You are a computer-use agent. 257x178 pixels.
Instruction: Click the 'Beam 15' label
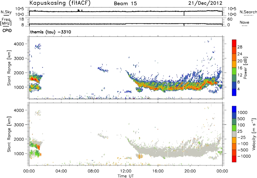pyautogui.click(x=125, y=4)
